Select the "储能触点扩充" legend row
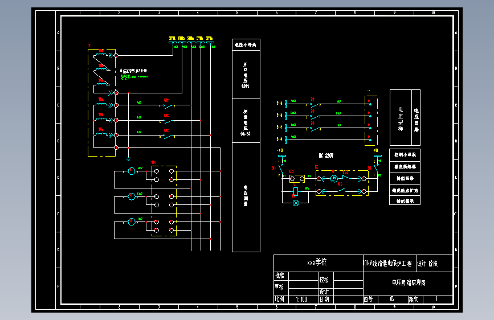 coord(405,190)
